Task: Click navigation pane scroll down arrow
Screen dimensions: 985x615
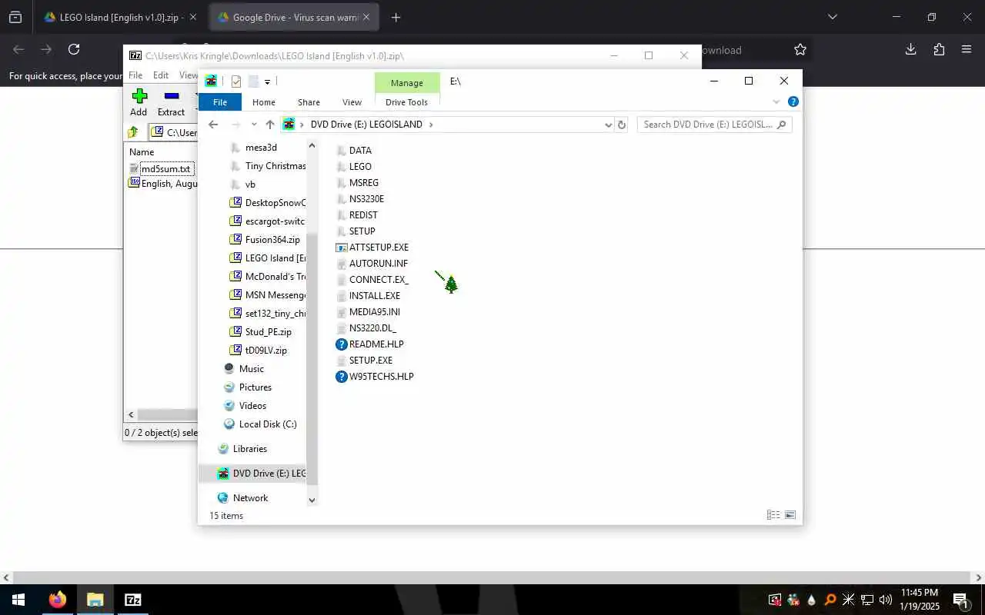Action: pyautogui.click(x=312, y=500)
